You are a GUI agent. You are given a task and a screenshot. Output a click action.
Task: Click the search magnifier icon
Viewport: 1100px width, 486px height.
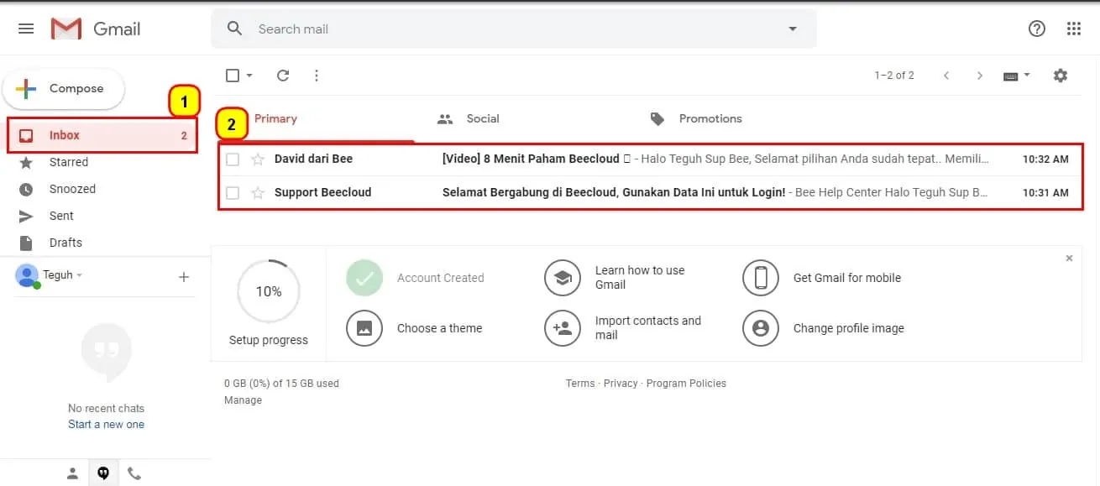click(x=235, y=29)
